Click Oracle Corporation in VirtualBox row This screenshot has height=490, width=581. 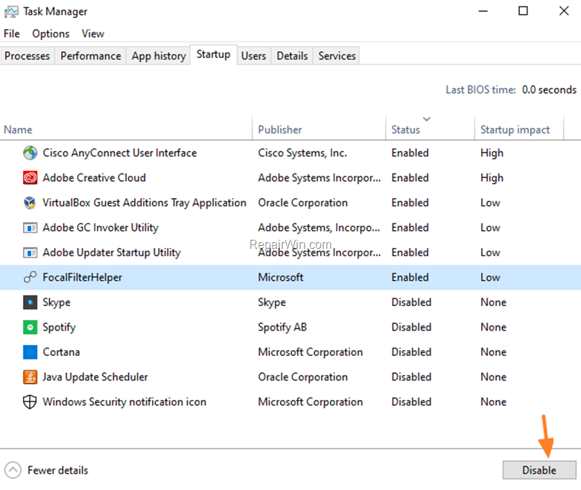pos(302,203)
